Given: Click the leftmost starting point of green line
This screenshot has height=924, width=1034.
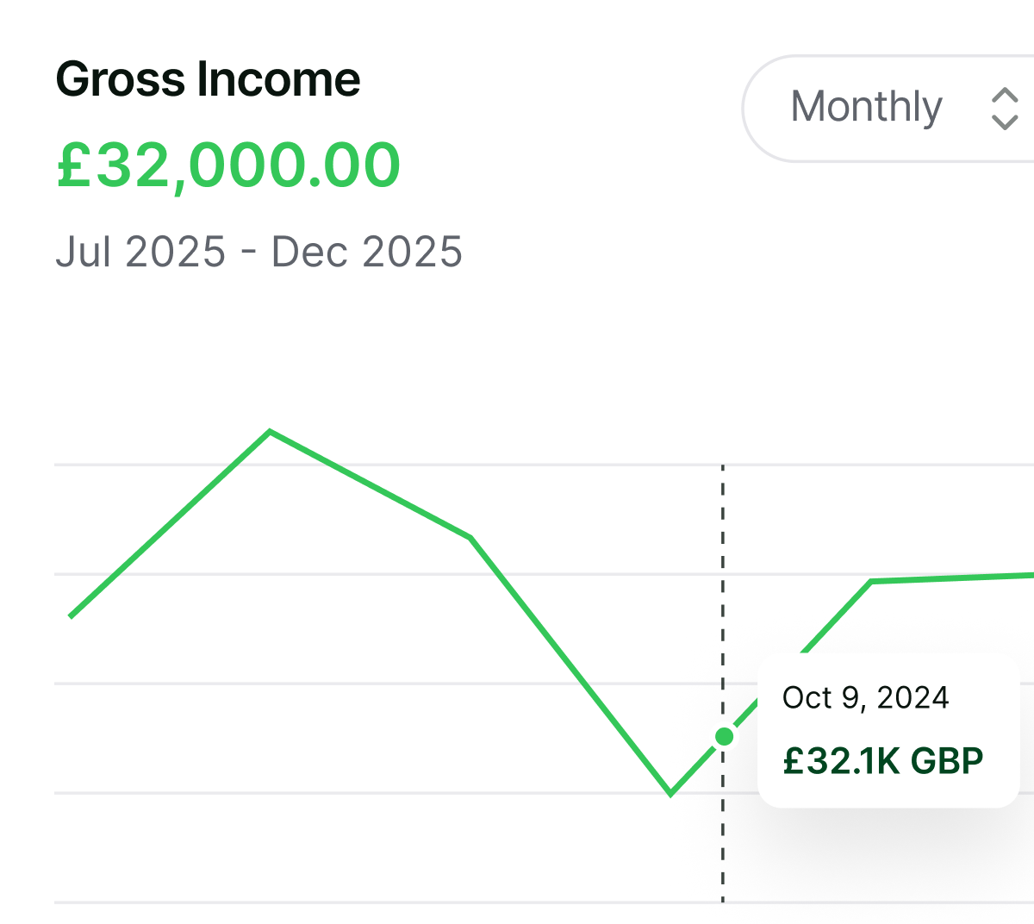Looking at the screenshot, I should pyautogui.click(x=71, y=616).
